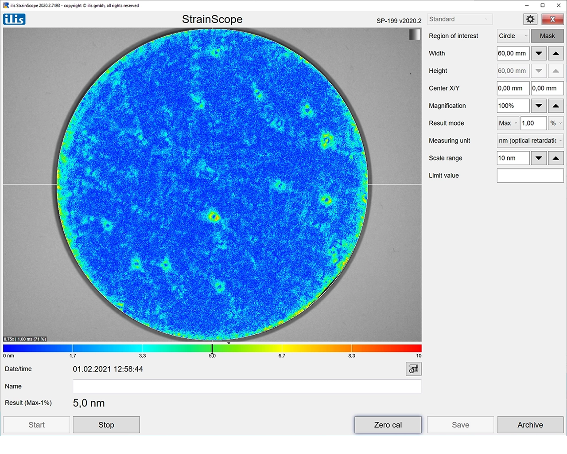Viewport: 567px width, 454px height.
Task: Click the result value 5,0 nm
Action: coord(89,403)
